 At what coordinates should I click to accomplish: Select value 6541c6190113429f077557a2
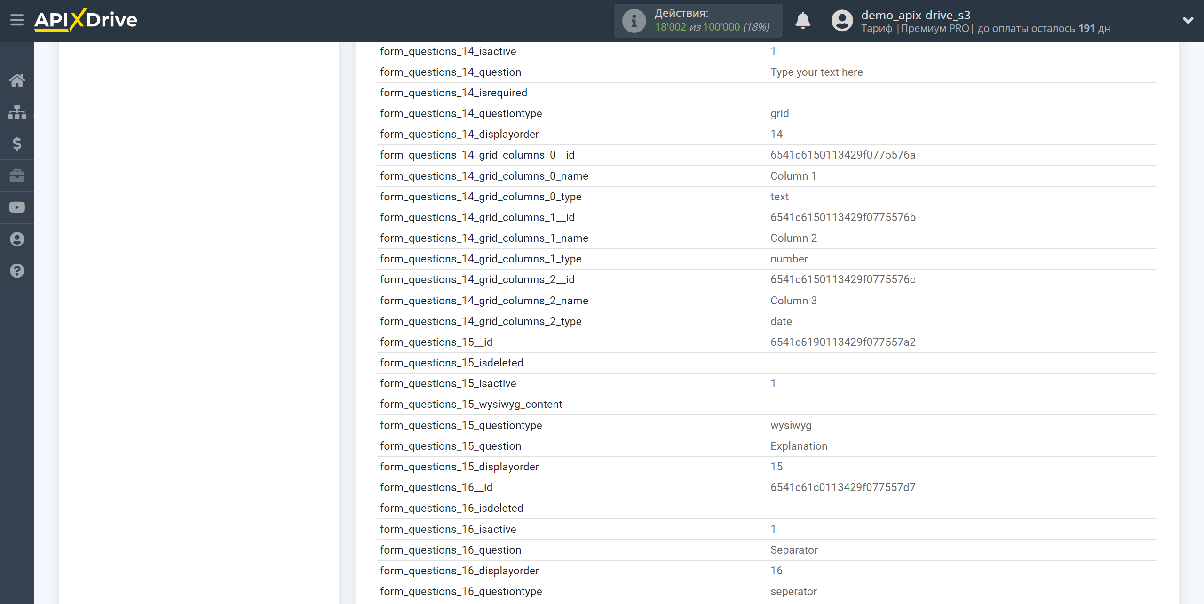click(843, 342)
